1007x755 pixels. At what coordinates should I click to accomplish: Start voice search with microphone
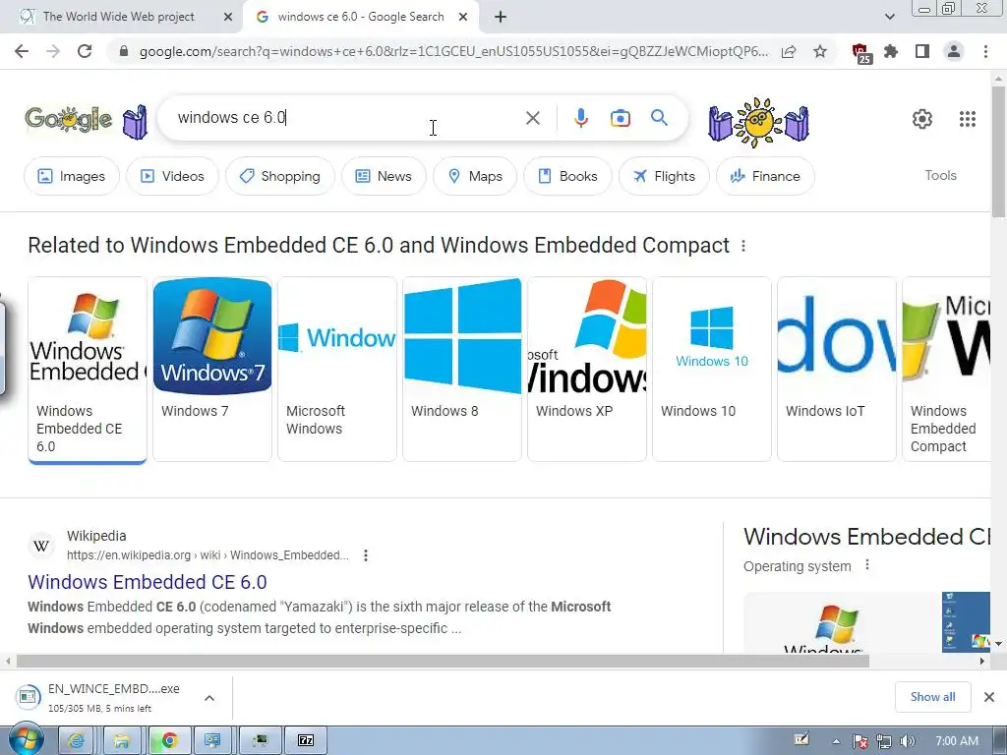coord(580,118)
